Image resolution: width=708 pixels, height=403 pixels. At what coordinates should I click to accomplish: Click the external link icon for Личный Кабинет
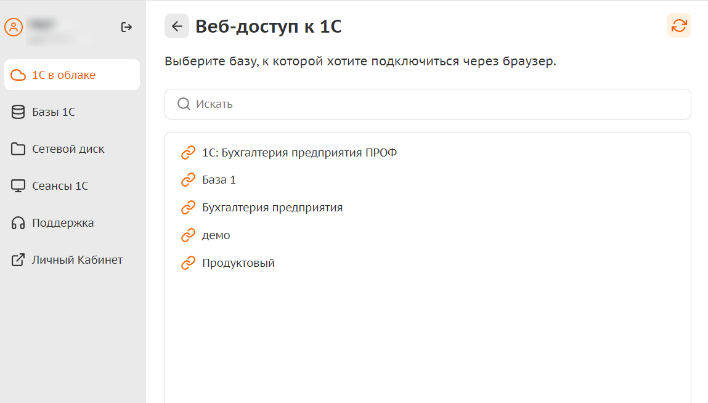[x=18, y=260]
